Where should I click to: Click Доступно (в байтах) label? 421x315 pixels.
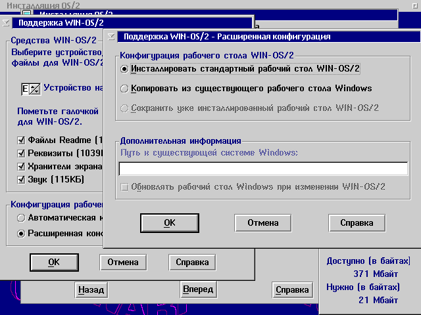click(368, 261)
